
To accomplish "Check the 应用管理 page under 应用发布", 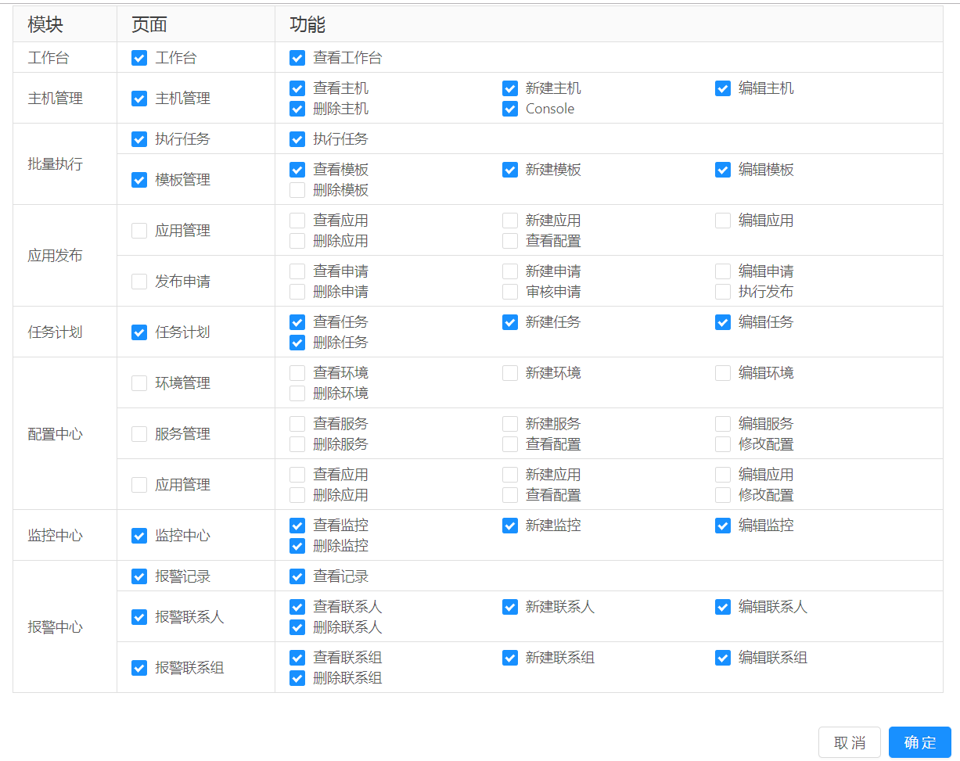I will coord(139,230).
